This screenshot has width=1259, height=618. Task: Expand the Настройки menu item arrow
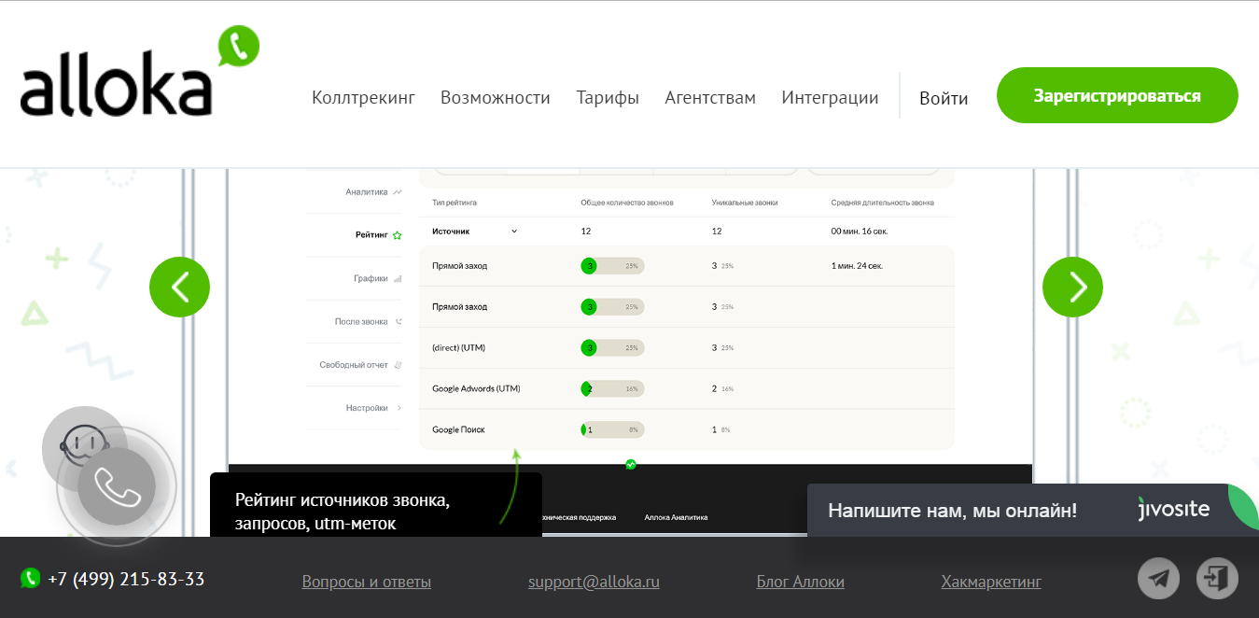tap(399, 408)
